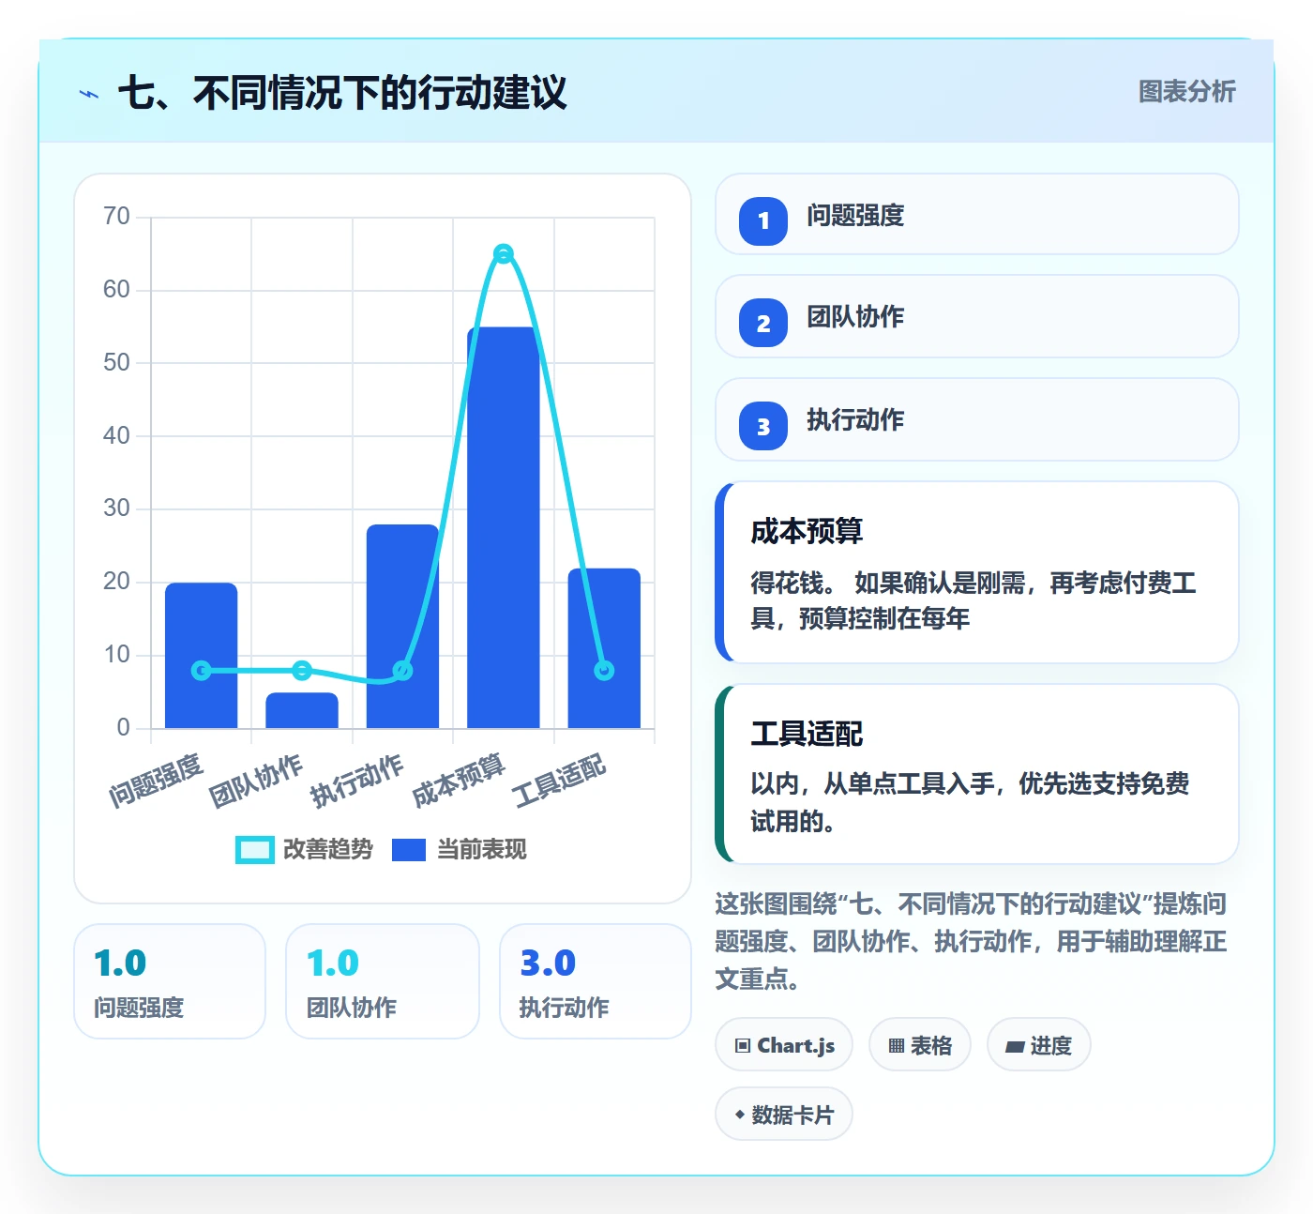Click the 3.0 执行动作 stat card
Screen dimensions: 1313x1214
point(596,981)
